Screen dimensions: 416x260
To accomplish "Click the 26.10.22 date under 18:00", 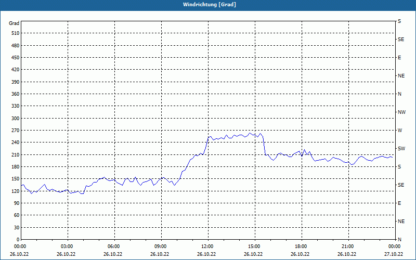I will click(300, 254).
